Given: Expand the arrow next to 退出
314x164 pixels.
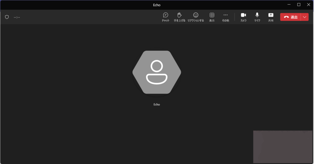Looking at the screenshot, I should point(304,17).
